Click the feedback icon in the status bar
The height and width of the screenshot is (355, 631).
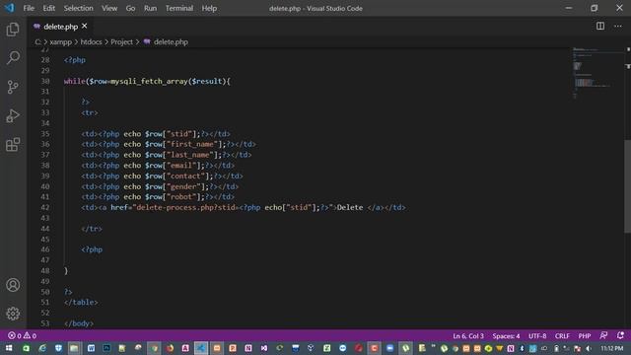tap(603, 335)
